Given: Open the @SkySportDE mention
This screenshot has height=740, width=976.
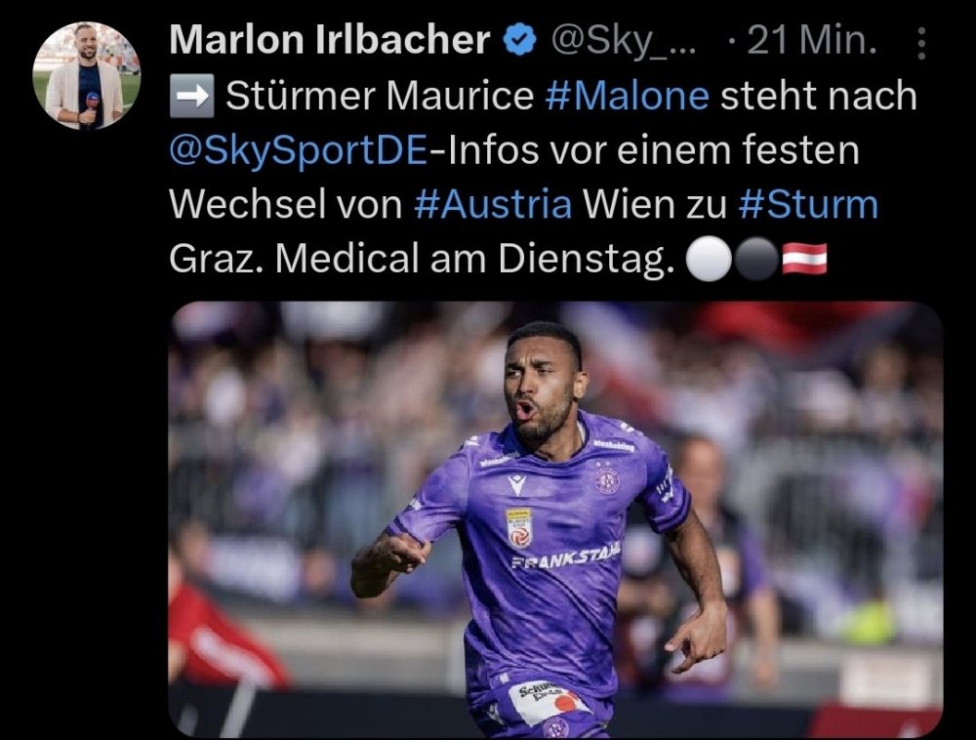Looking at the screenshot, I should pyautogui.click(x=298, y=150).
